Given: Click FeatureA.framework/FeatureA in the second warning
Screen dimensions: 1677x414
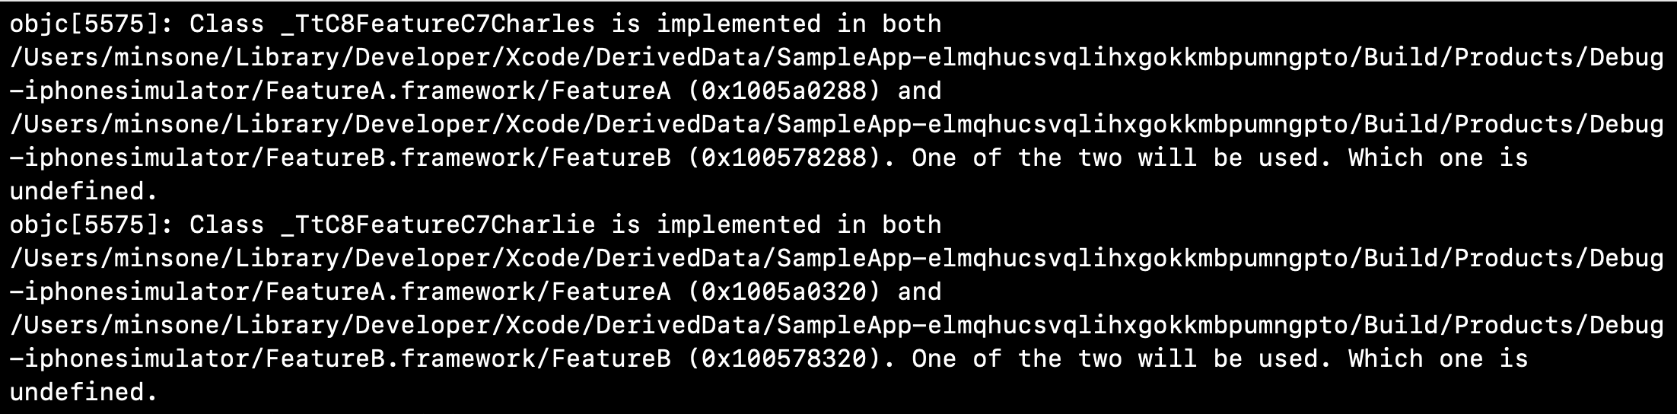Looking at the screenshot, I should click(x=468, y=292).
